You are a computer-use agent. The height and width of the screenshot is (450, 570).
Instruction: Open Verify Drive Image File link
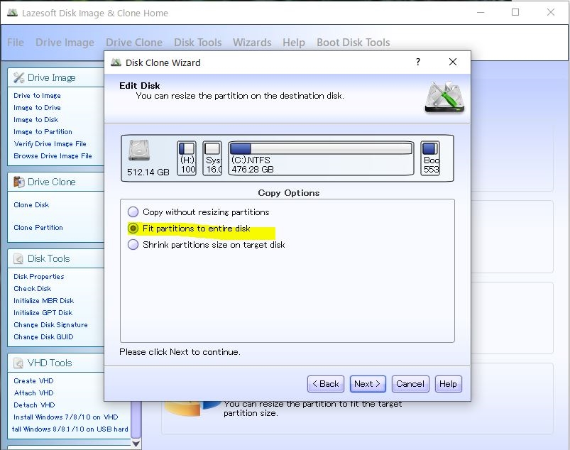point(50,144)
